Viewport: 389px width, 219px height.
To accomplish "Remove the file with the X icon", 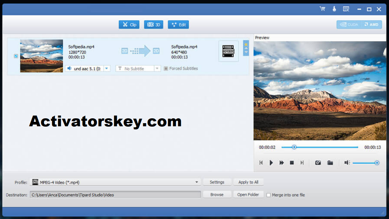I will pos(246,44).
